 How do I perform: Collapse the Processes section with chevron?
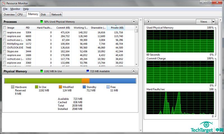pos(134,22)
